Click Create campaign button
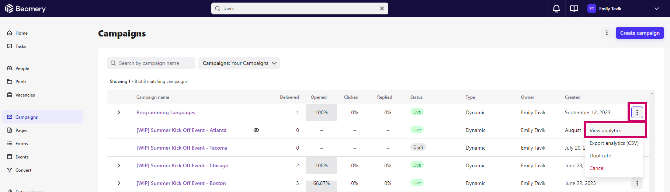Image resolution: width=670 pixels, height=192 pixels. pos(640,33)
